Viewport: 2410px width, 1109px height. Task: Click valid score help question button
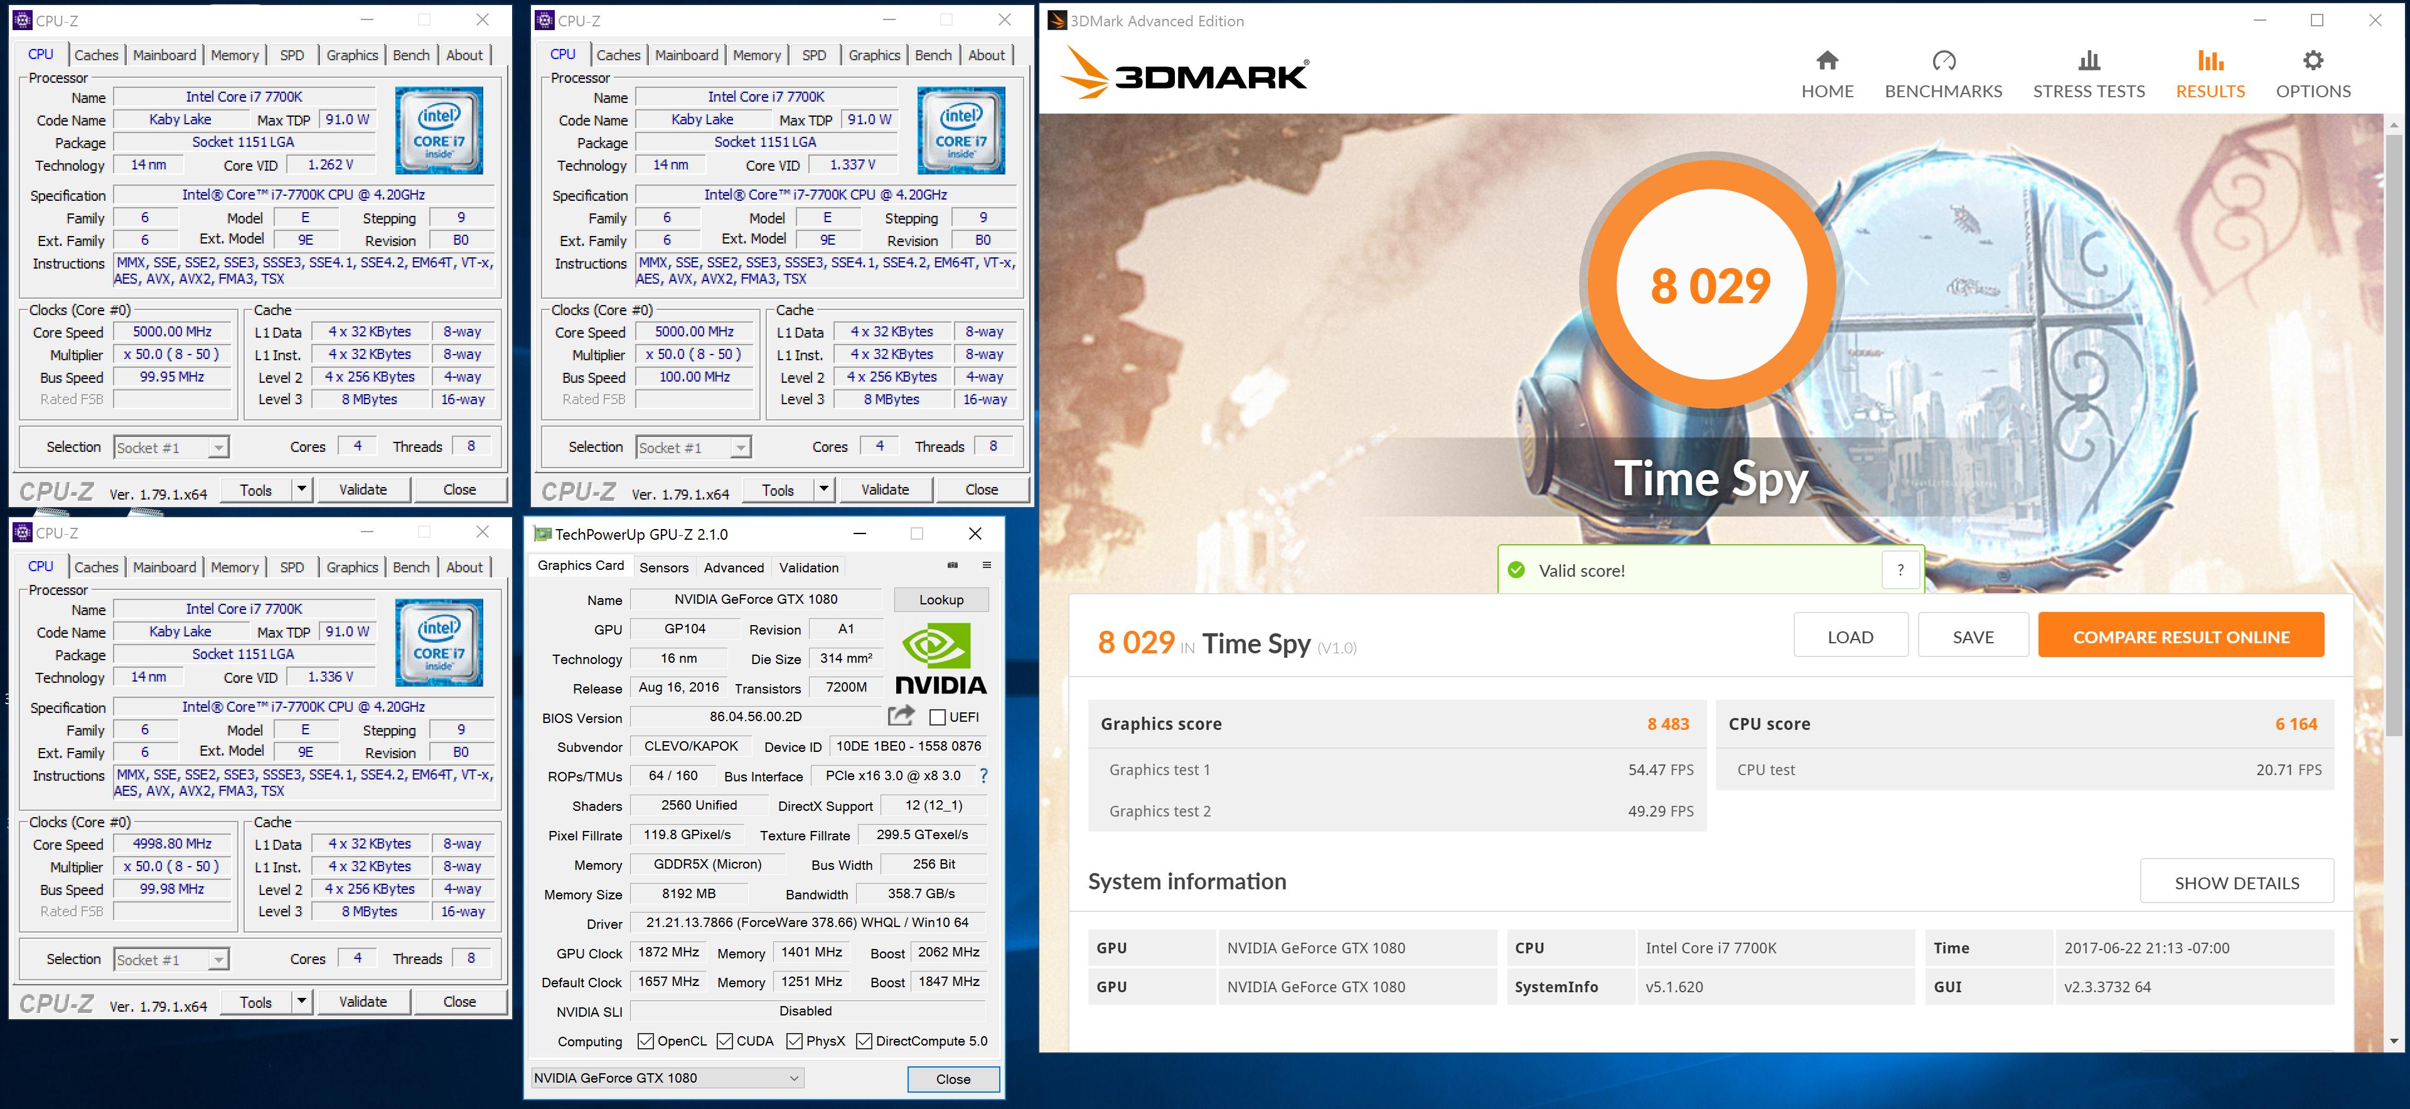[1900, 570]
